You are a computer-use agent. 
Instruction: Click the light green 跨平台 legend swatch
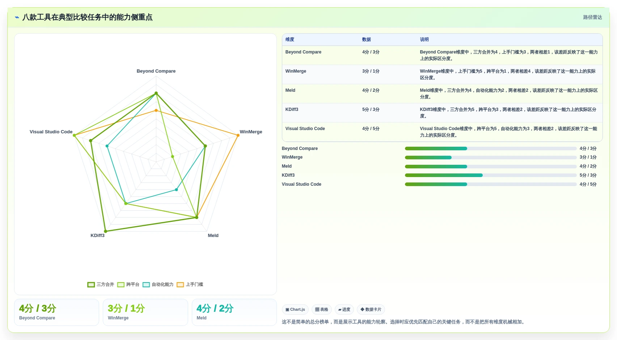(x=121, y=285)
